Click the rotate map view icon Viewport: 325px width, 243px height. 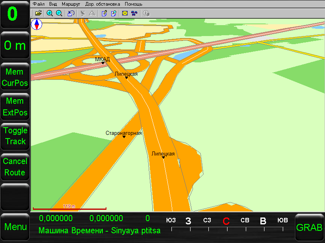click(x=71, y=13)
